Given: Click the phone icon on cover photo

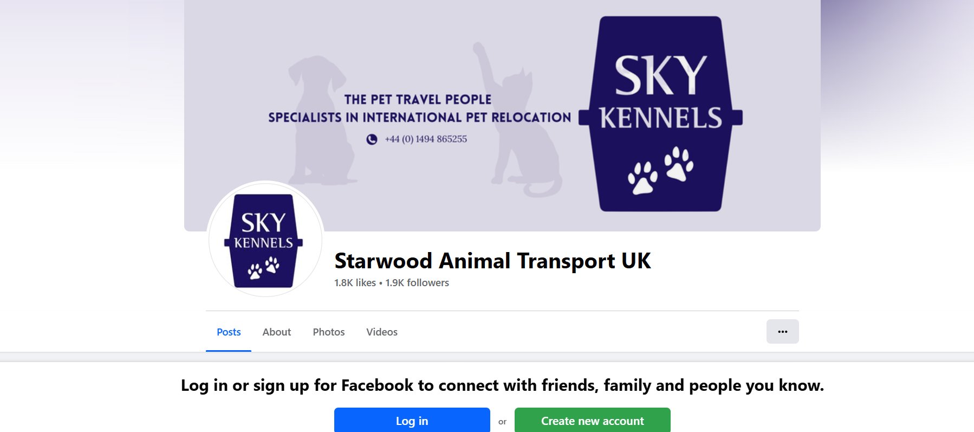Looking at the screenshot, I should [372, 139].
